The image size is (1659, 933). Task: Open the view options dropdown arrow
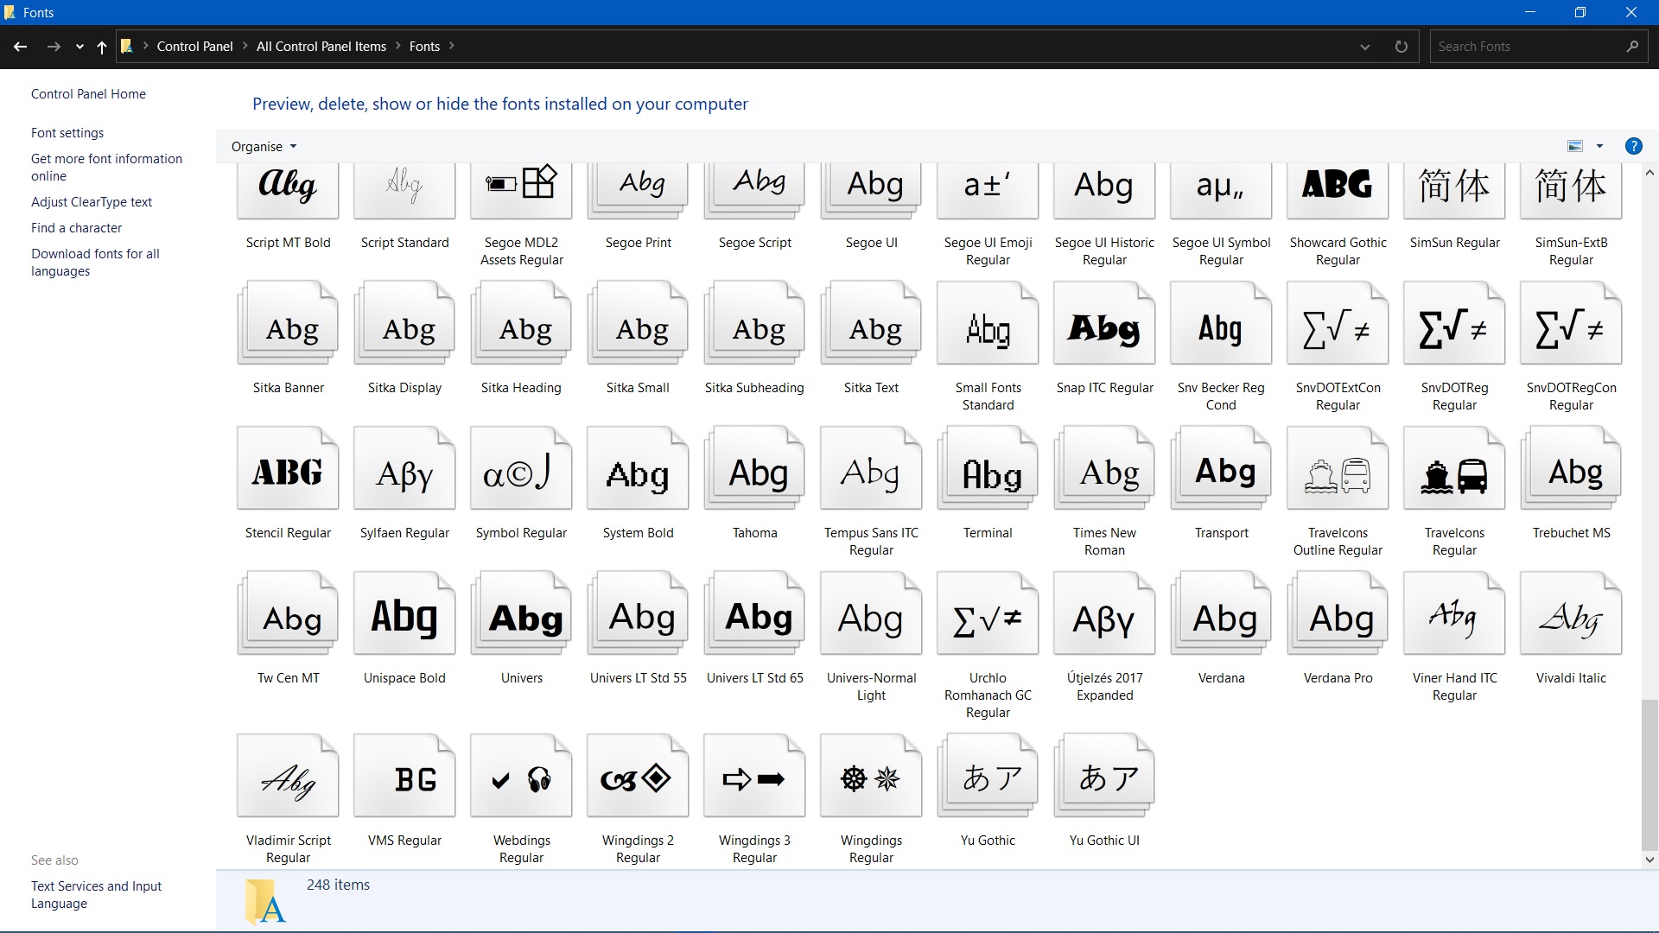pyautogui.click(x=1599, y=146)
